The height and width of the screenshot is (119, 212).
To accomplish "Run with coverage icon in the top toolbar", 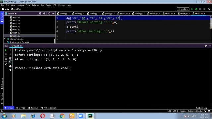I will coord(200,9).
